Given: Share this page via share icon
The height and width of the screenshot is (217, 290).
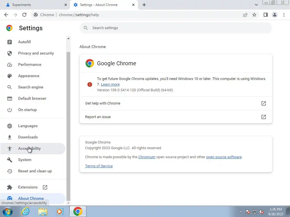Looking at the screenshot, I should tap(245, 15).
